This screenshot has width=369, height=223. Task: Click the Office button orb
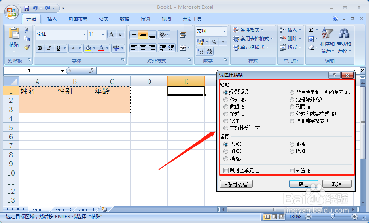coord(11,12)
